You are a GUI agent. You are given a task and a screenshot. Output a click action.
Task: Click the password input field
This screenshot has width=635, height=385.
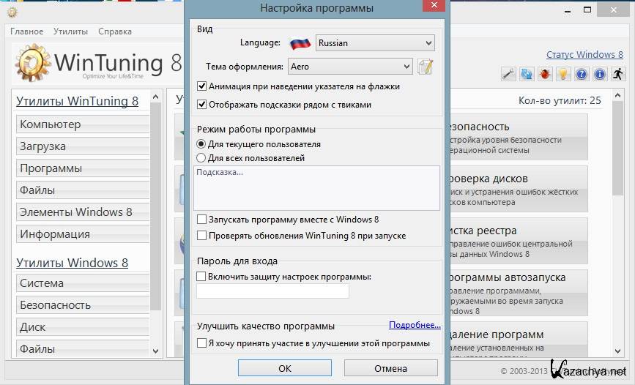pos(272,291)
